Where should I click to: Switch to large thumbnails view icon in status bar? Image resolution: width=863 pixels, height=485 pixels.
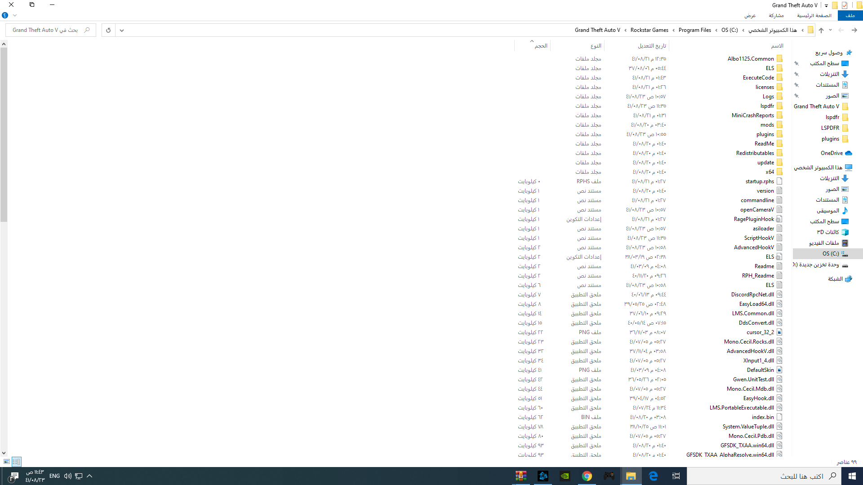(6, 462)
